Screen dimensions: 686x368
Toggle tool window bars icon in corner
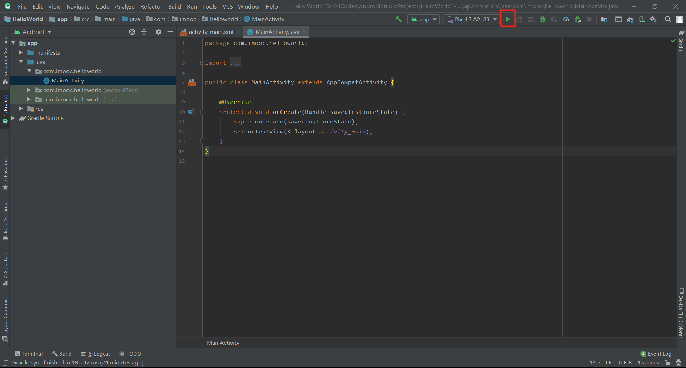(x=5, y=362)
